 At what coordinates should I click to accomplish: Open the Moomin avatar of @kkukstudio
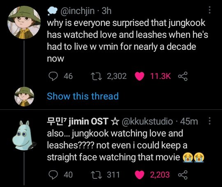pos(24,135)
